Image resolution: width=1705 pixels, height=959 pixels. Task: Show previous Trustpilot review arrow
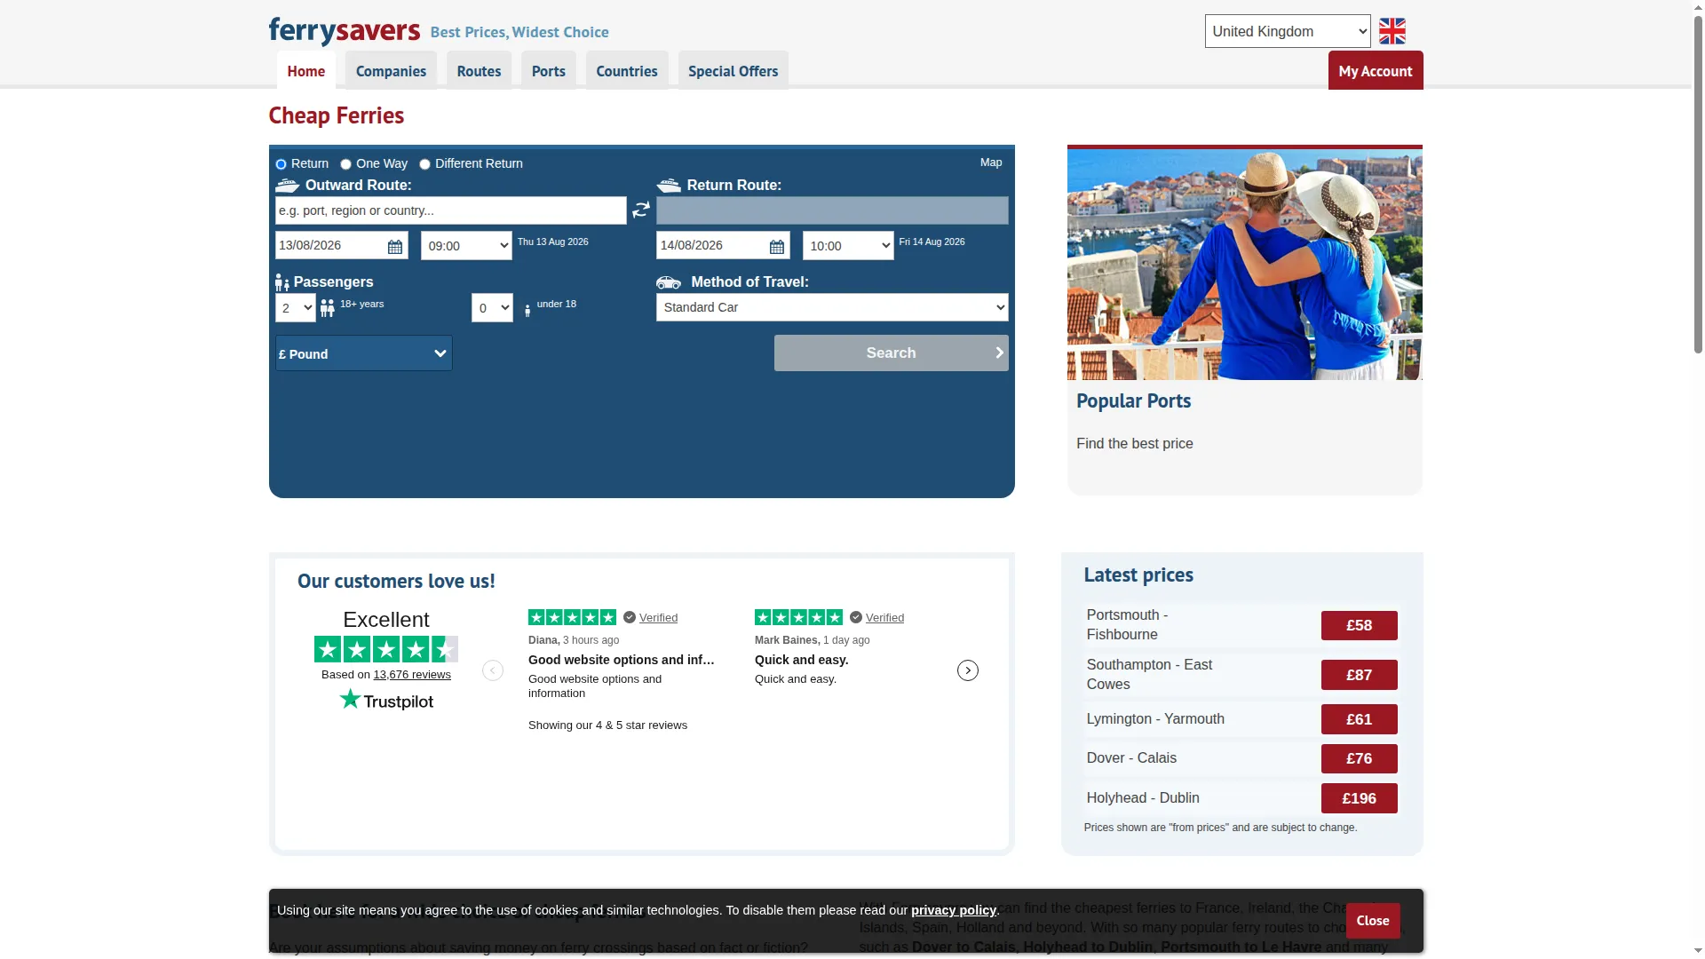tap(493, 670)
